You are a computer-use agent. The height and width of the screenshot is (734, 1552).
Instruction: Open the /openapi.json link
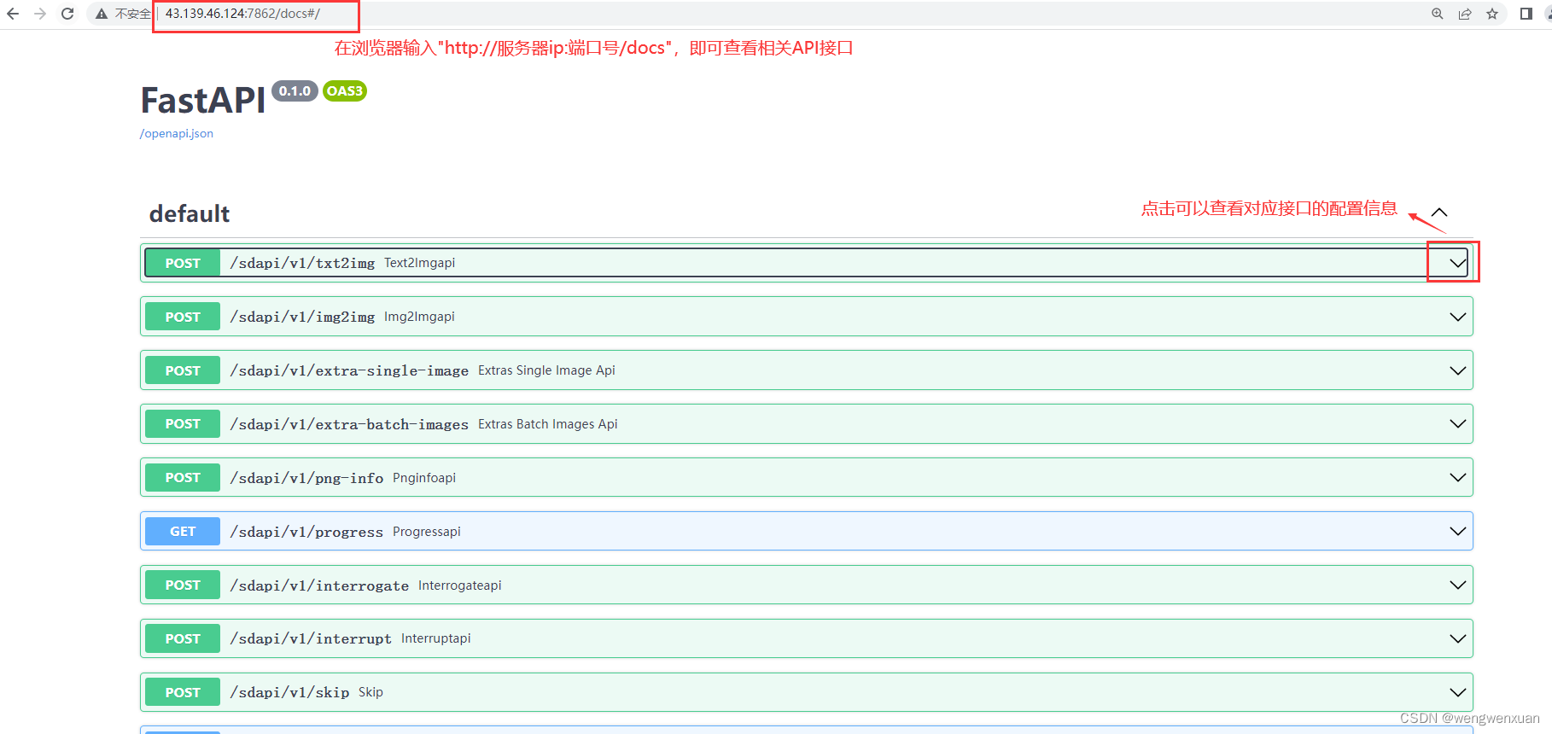coord(177,133)
